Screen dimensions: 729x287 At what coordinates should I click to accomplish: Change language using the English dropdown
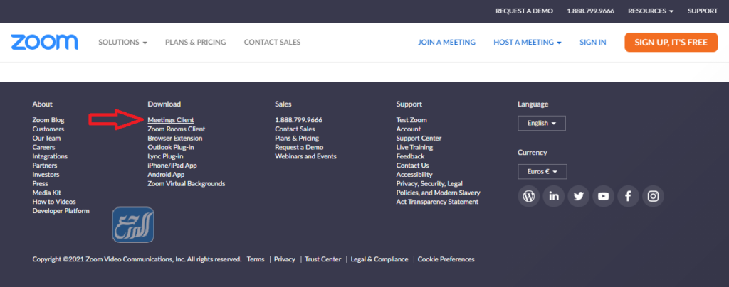(541, 123)
